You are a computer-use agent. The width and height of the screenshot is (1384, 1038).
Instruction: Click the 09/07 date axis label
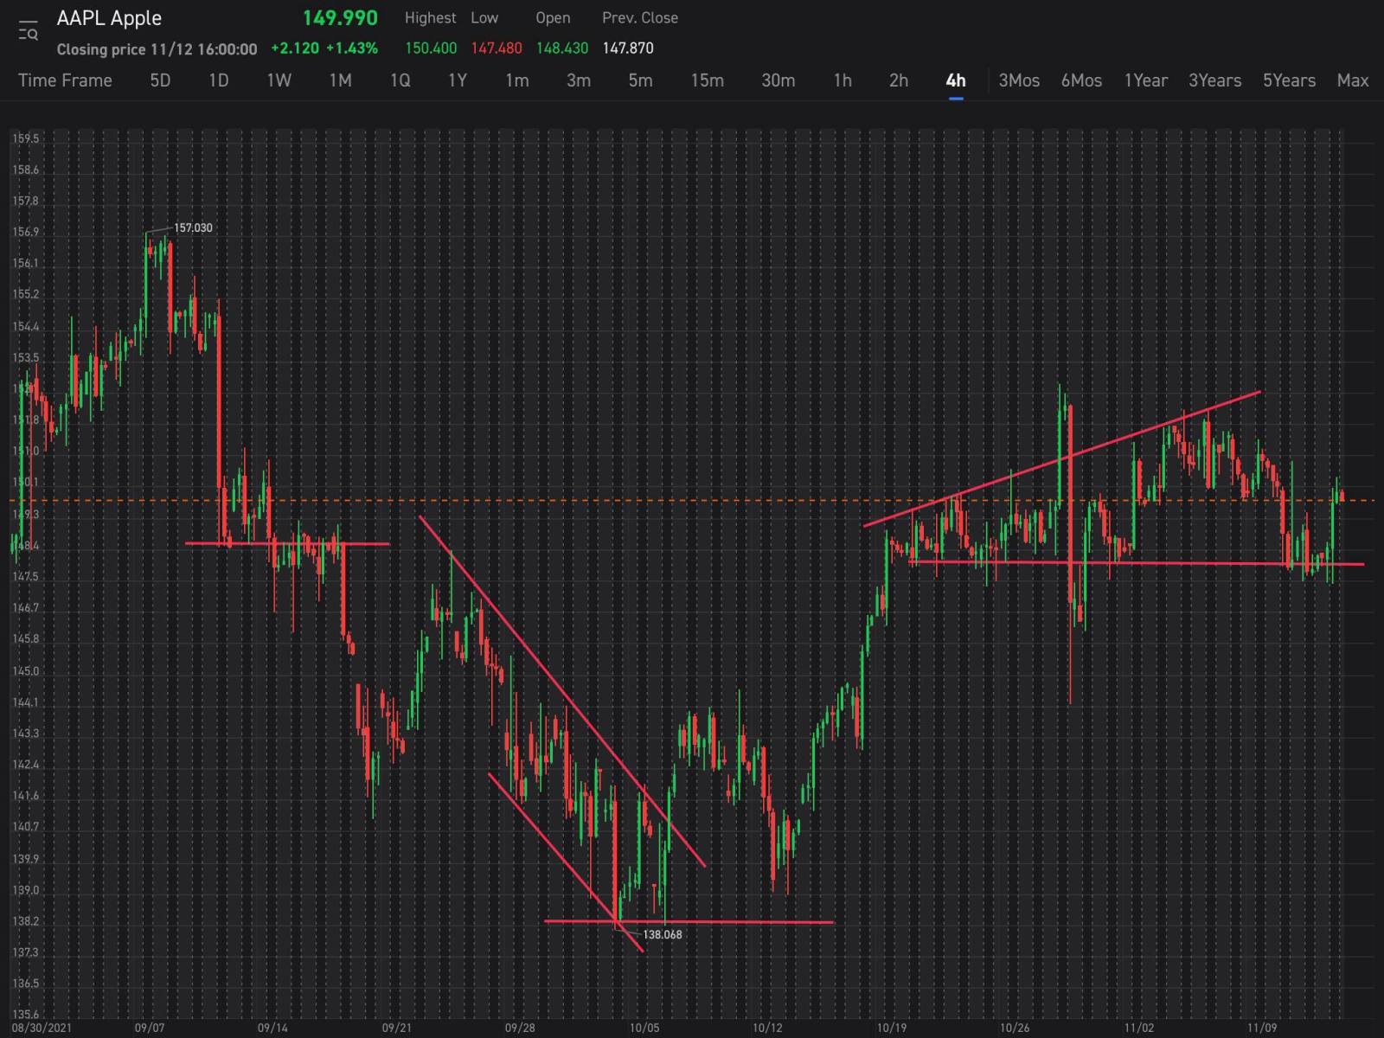(x=150, y=1028)
